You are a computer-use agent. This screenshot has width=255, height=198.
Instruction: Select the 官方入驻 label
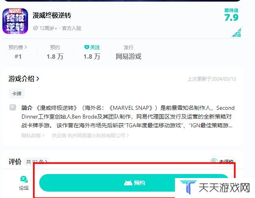[x=72, y=28]
